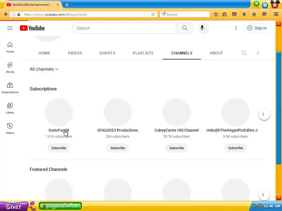Screen dimensions: 282x211
Task: Open History in the sidebar
Action: [10, 129]
